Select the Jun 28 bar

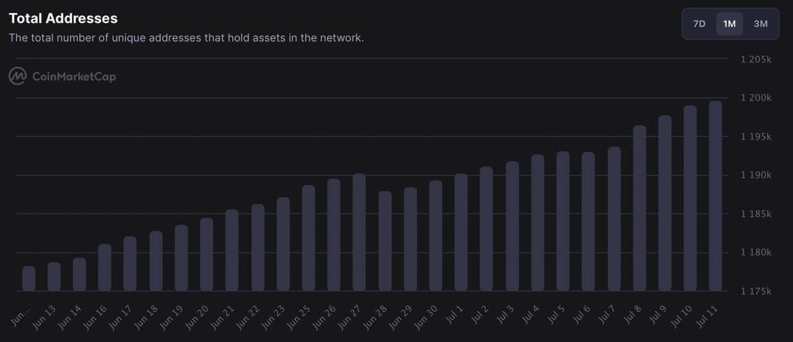(385, 241)
